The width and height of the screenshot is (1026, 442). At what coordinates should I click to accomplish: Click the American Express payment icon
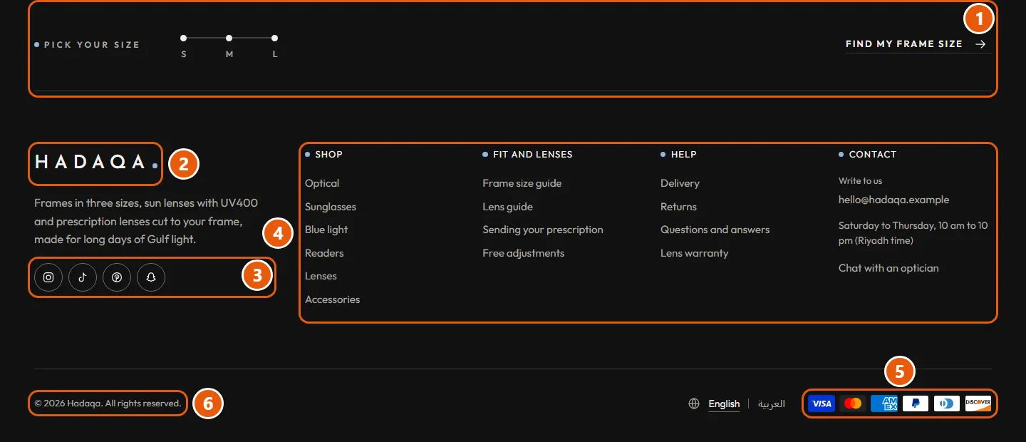tap(884, 404)
